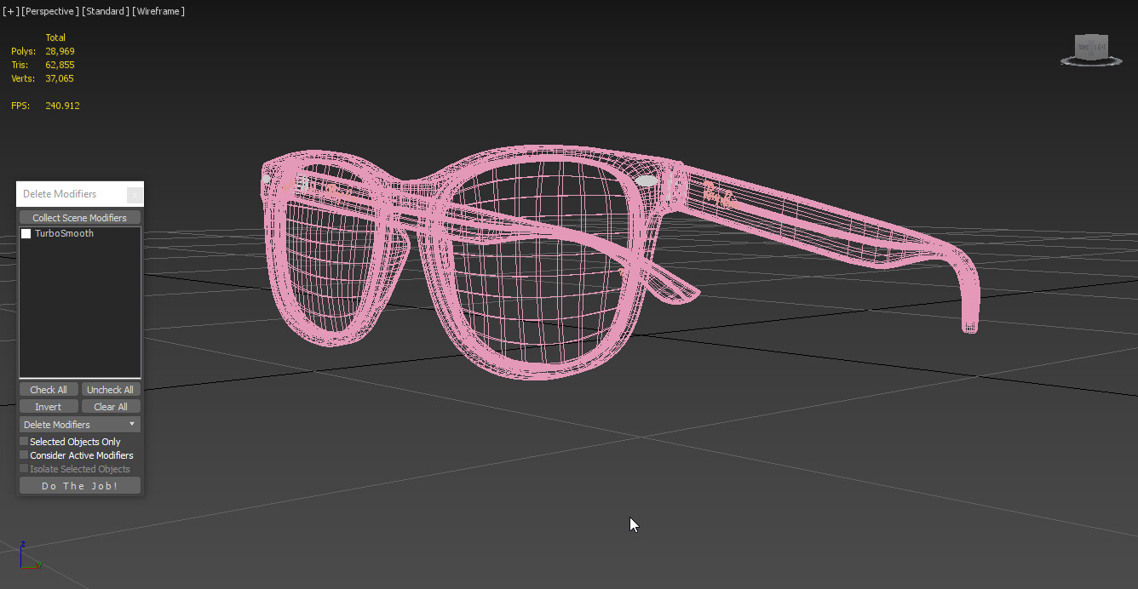Image resolution: width=1138 pixels, height=589 pixels.
Task: Close the Delete Modifiers dialog
Action: pos(135,195)
